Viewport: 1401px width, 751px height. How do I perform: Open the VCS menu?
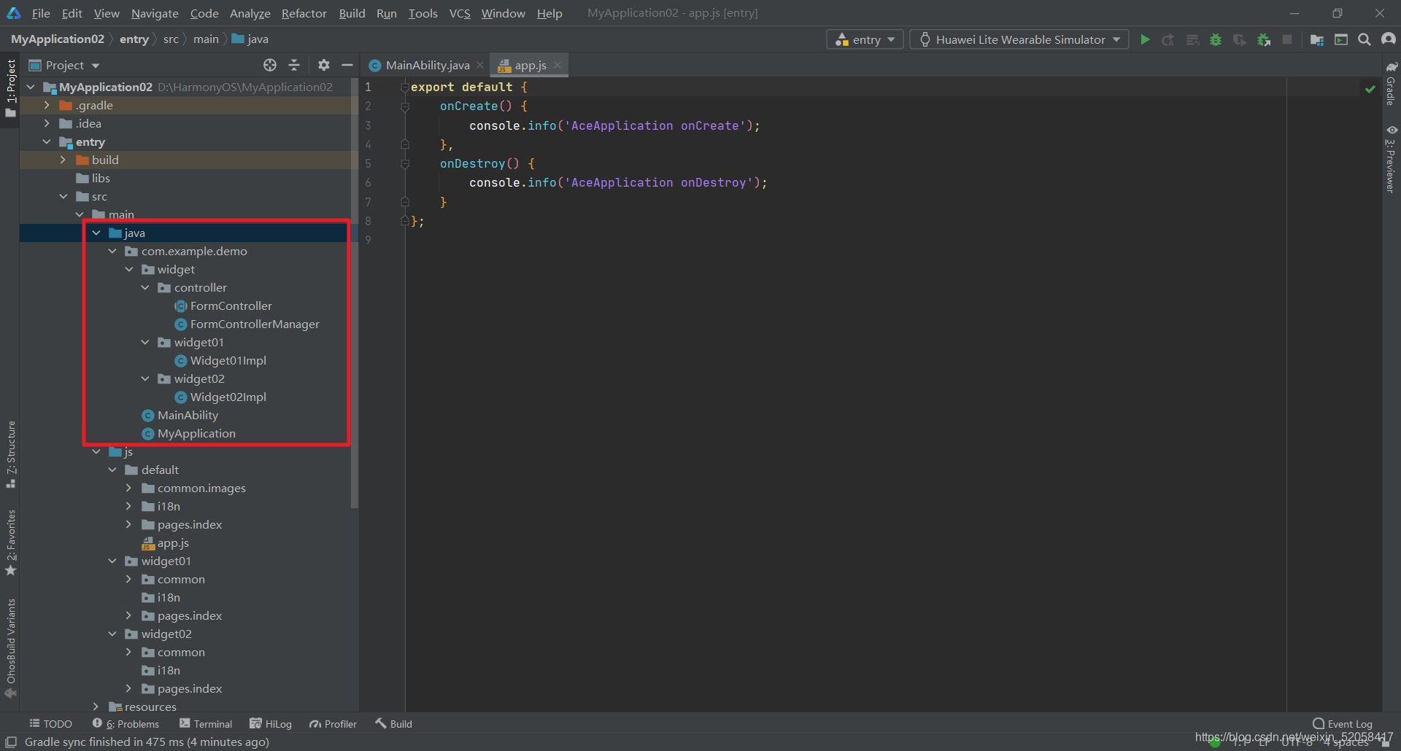460,13
